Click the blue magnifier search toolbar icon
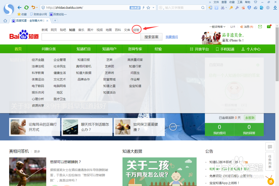 (262, 8)
